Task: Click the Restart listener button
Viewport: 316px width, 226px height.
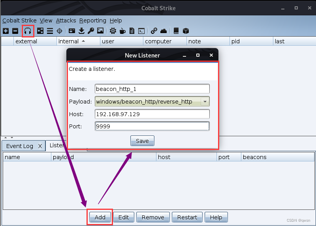Action: 187,217
